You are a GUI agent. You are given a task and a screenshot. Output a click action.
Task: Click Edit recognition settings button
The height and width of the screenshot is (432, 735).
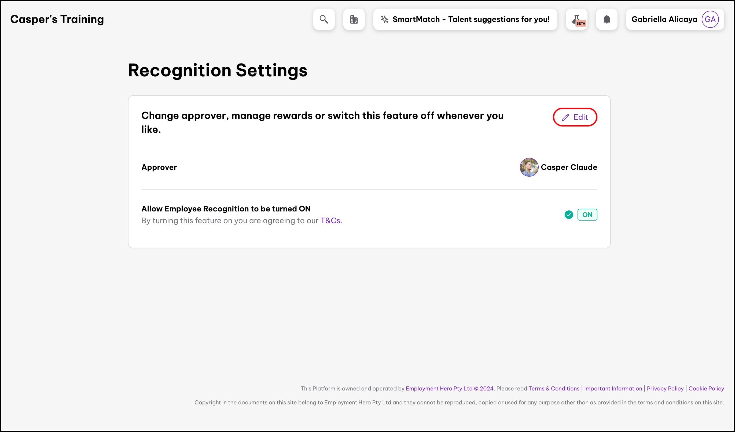point(575,117)
